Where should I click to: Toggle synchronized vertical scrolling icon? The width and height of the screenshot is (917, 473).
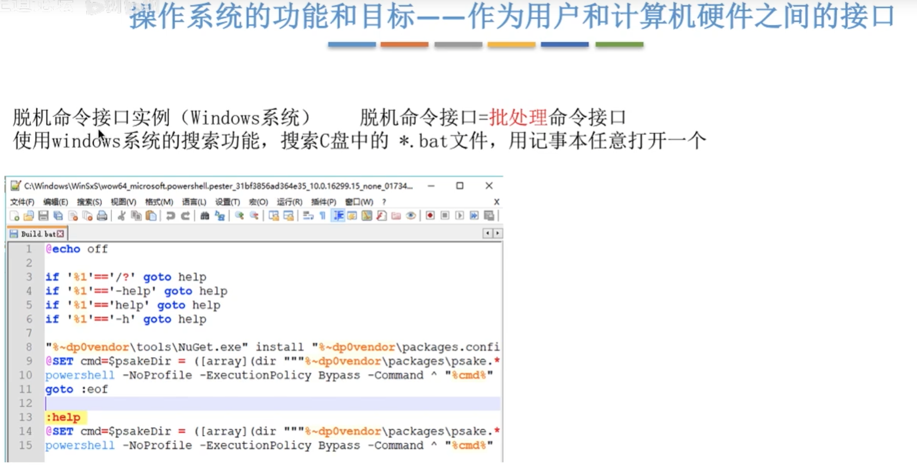point(274,216)
